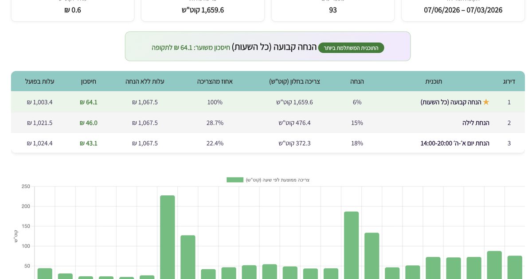Click the gold star icon in row 1
Screen dimensions: 532x279
(486, 102)
